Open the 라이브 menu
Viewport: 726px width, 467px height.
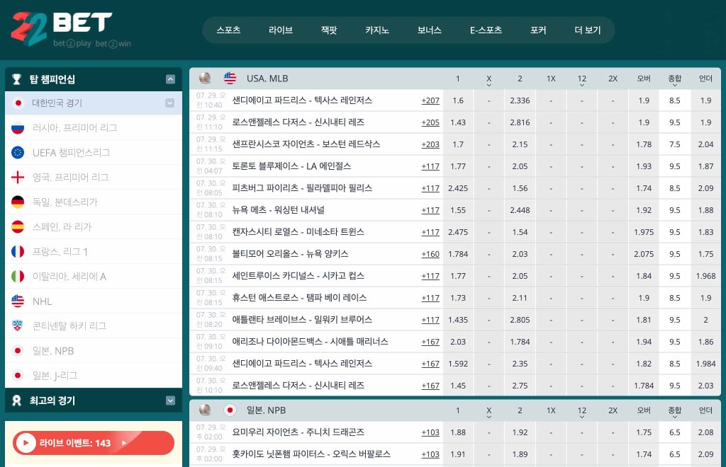click(x=281, y=30)
